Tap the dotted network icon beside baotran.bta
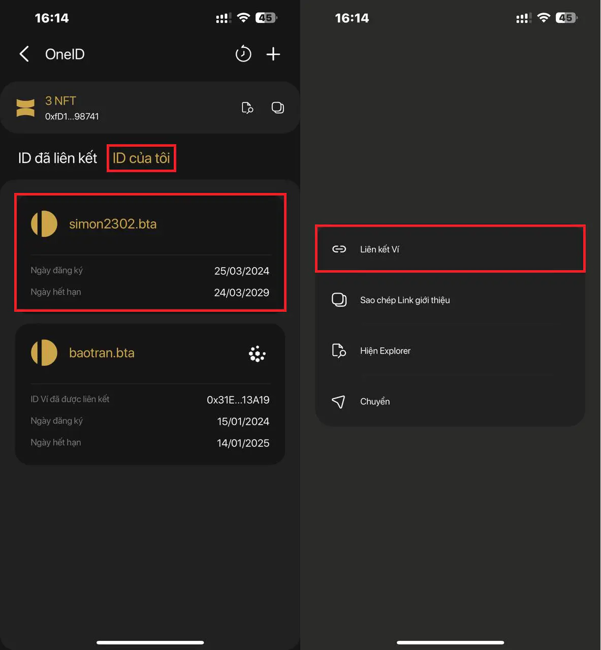Viewport: 601px width, 650px height. [x=257, y=354]
